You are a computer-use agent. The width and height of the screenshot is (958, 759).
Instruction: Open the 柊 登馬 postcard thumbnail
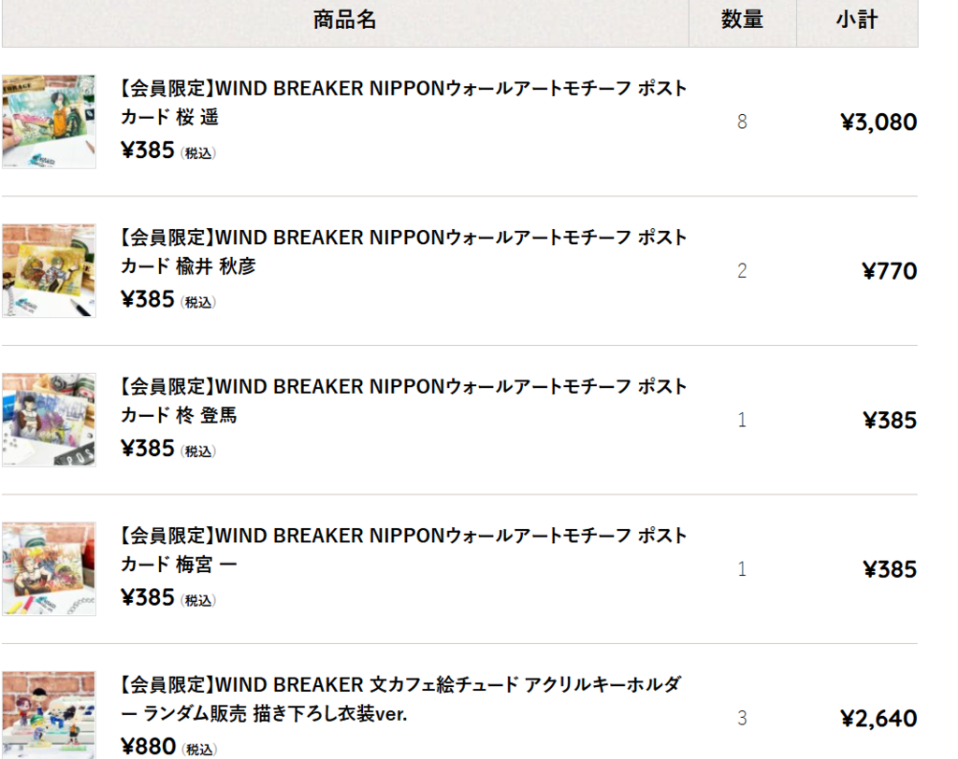(x=49, y=420)
